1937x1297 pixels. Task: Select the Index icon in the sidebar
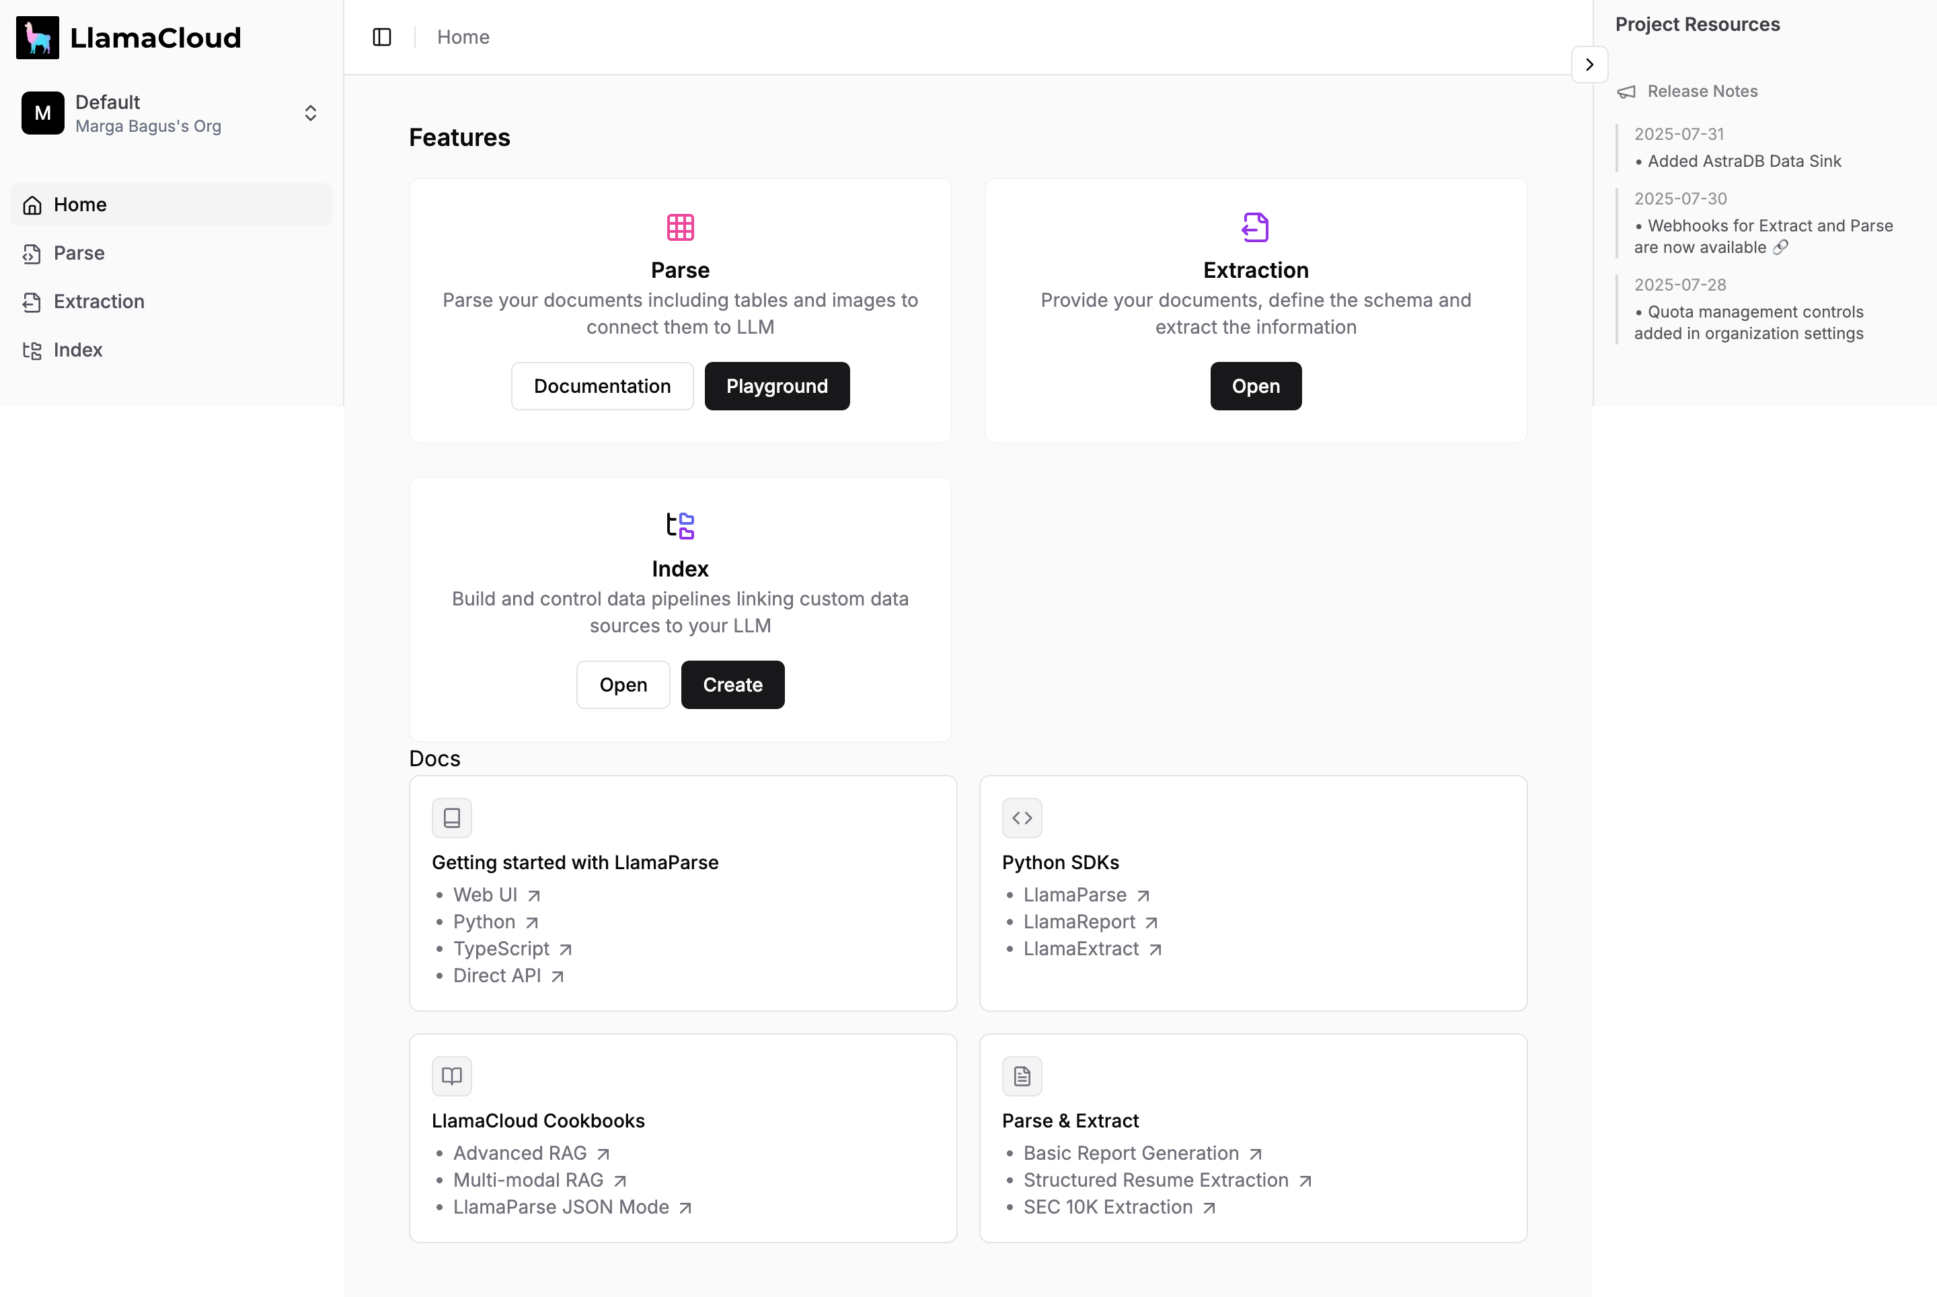tap(32, 350)
